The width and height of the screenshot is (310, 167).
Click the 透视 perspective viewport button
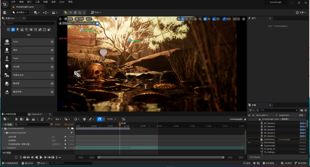[x=68, y=19]
